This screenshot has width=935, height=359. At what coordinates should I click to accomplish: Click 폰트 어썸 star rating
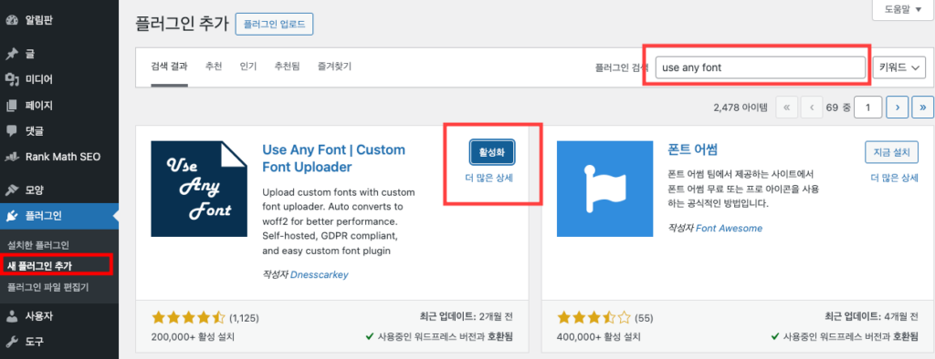594,317
